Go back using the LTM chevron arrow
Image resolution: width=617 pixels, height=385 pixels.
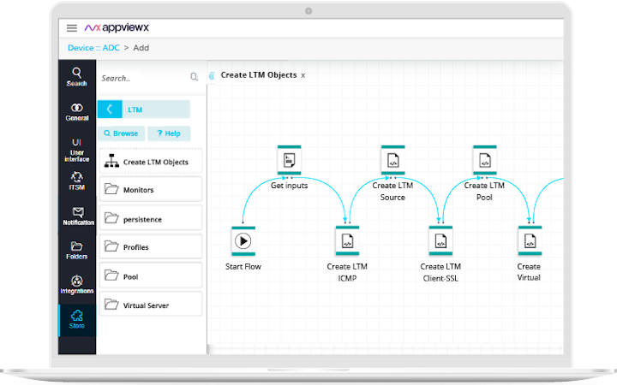tap(110, 110)
